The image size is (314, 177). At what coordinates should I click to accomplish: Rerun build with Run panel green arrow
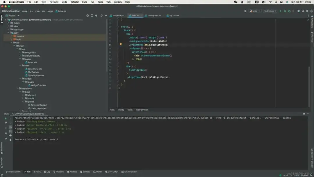(x=6, y=118)
